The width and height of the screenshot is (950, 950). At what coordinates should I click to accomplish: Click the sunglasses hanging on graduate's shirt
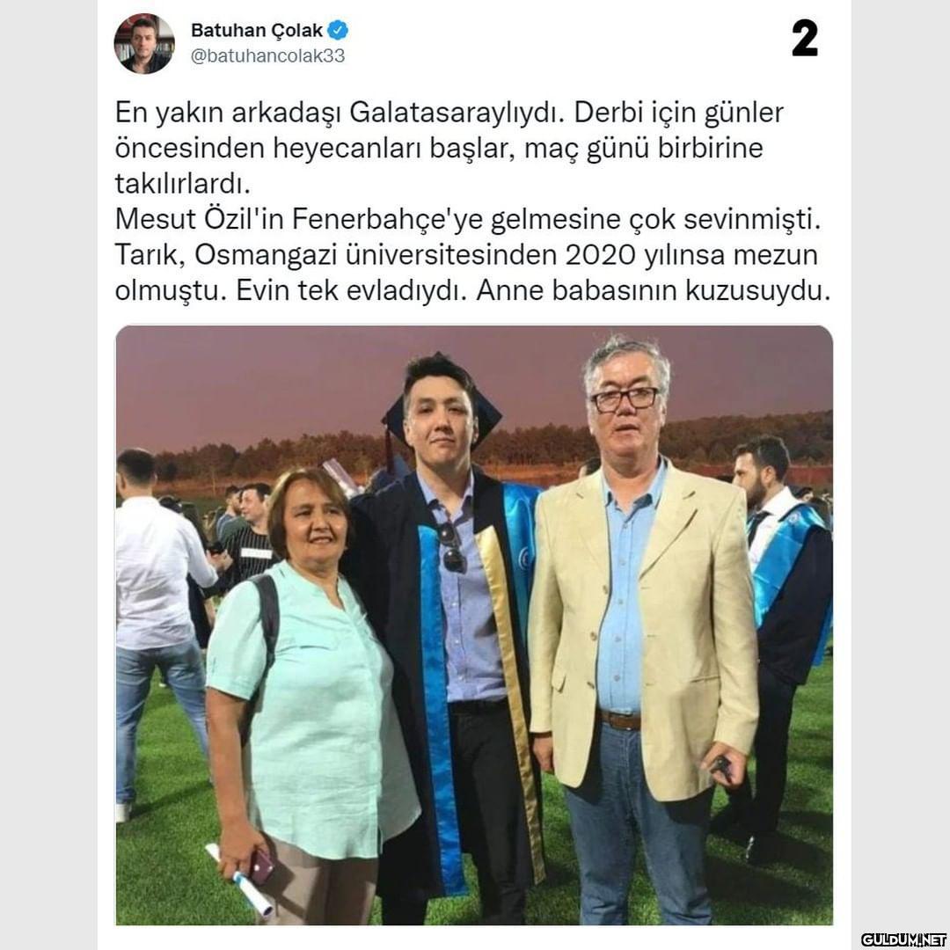point(453,546)
